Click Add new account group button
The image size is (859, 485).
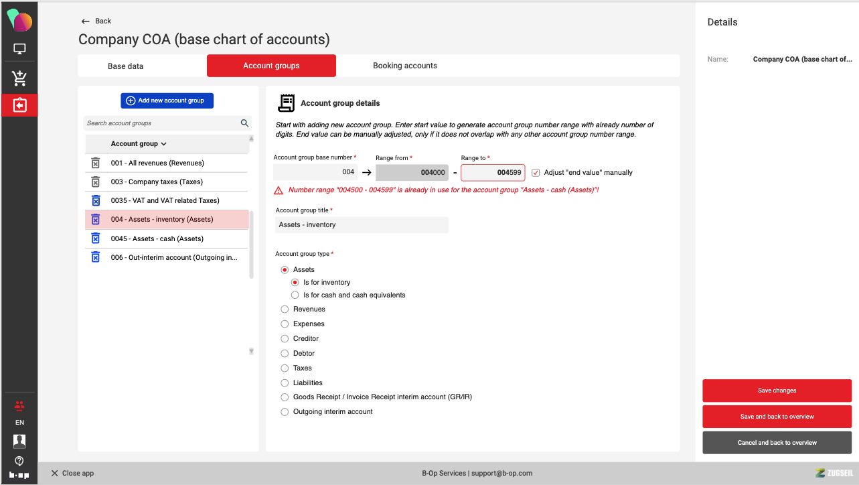point(167,100)
